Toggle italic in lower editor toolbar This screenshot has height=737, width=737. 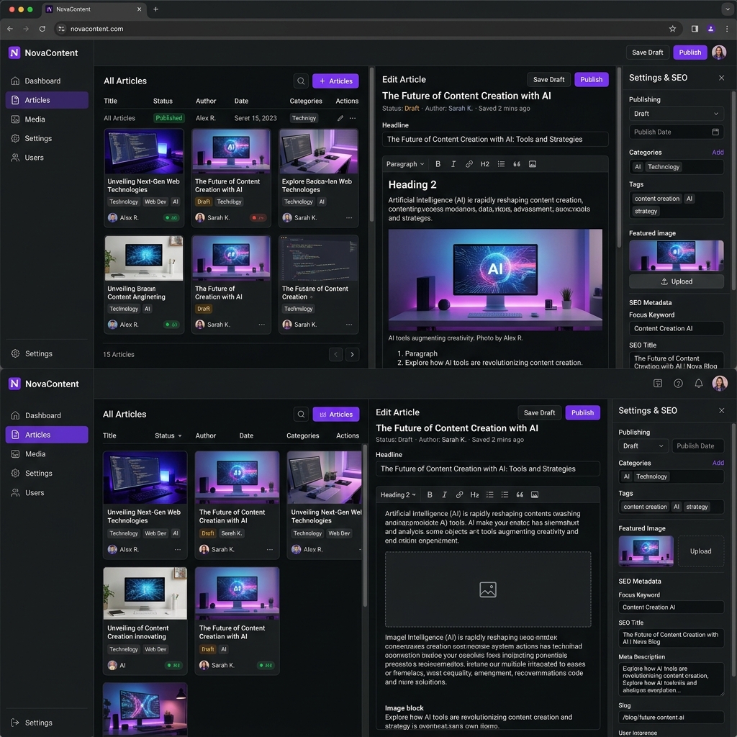444,494
